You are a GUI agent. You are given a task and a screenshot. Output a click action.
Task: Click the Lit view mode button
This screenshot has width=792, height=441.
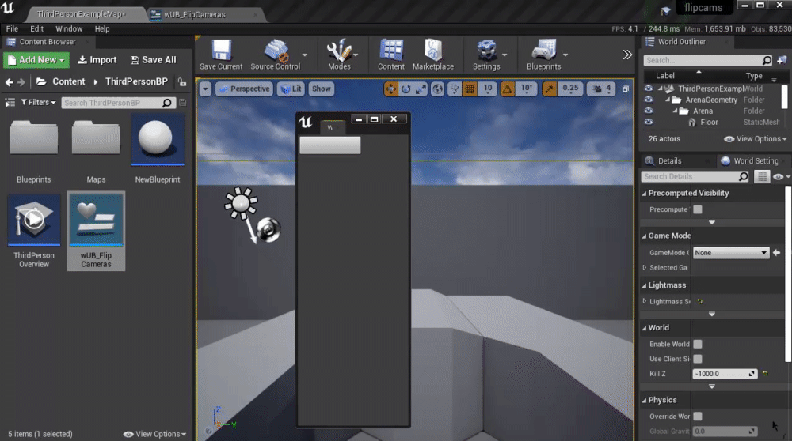pyautogui.click(x=291, y=89)
